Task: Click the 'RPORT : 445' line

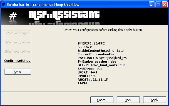Action: click(87, 76)
